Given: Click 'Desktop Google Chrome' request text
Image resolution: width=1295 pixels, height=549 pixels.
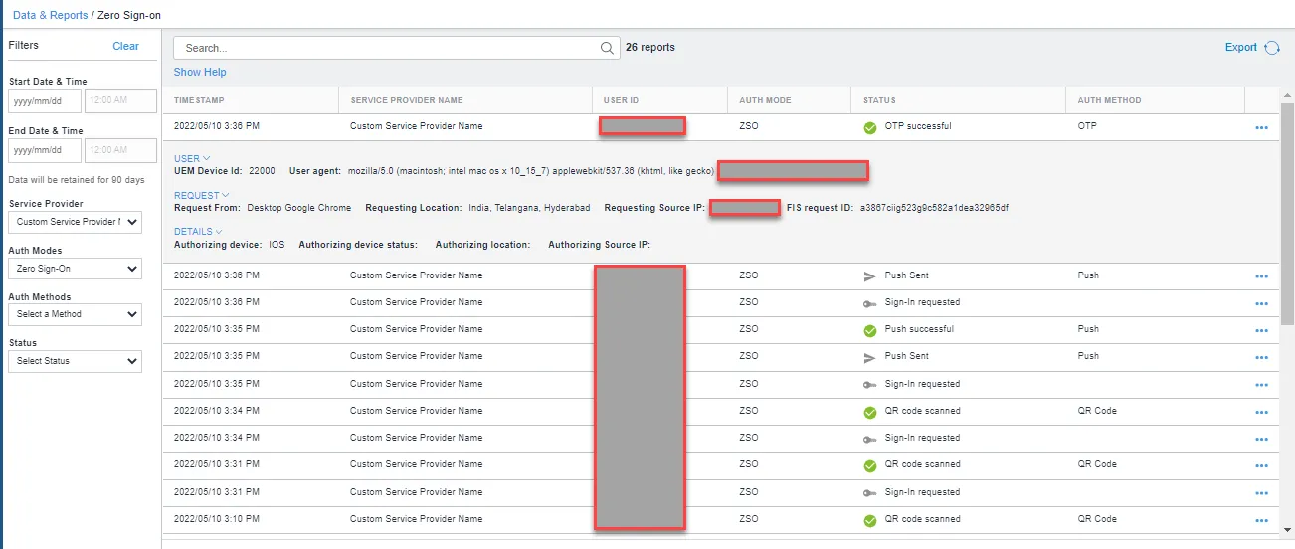Looking at the screenshot, I should coord(298,208).
